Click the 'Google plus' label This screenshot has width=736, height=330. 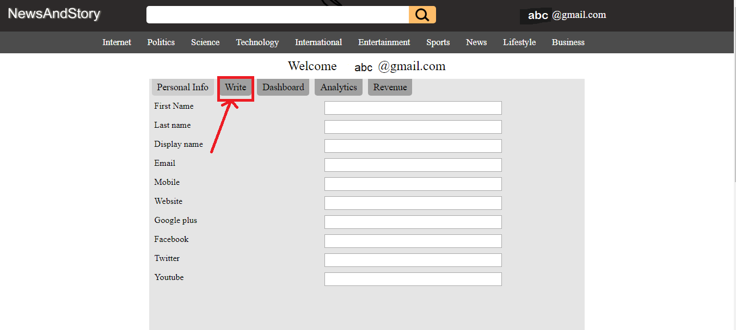coord(176,220)
